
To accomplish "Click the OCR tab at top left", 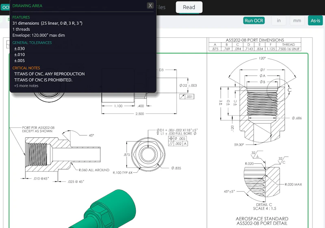I will pos(5,7).
